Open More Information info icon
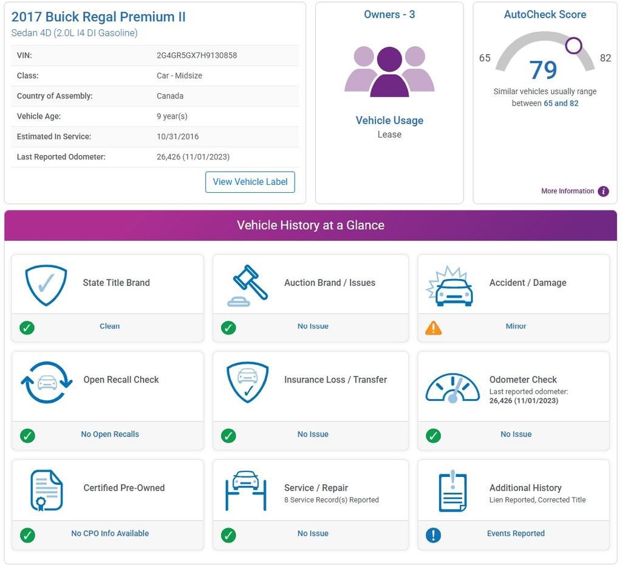This screenshot has width=622, height=570. pos(603,192)
